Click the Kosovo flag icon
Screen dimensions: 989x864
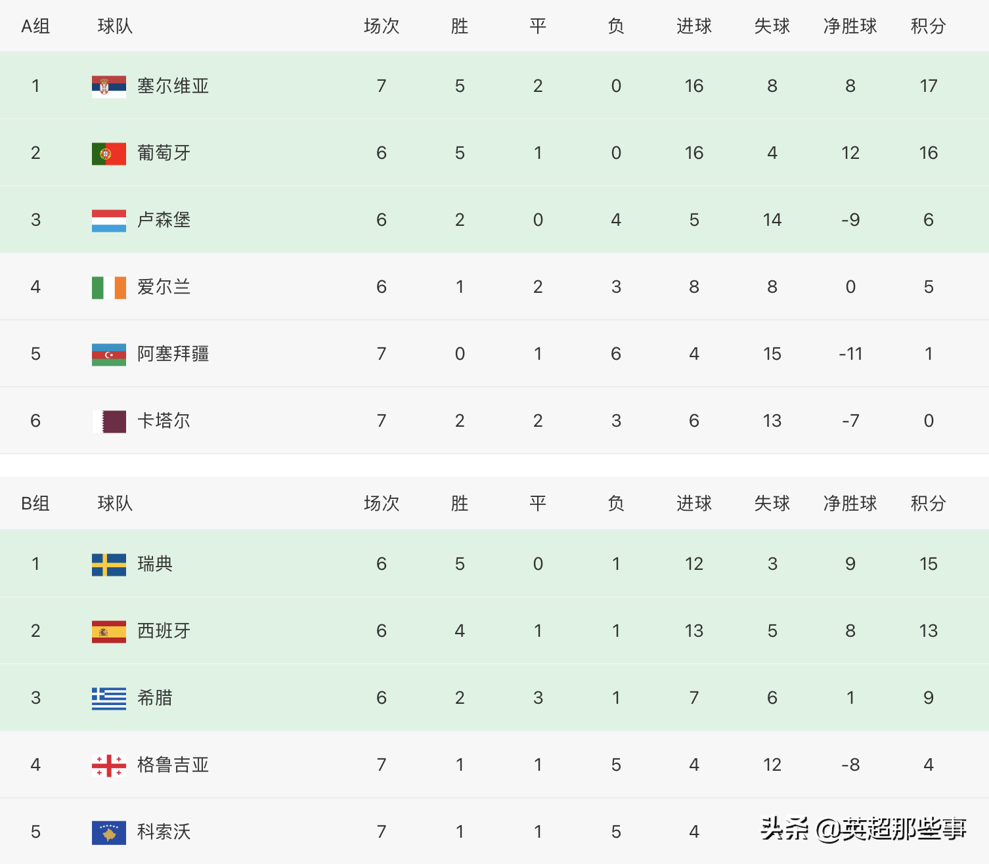pyautogui.click(x=109, y=832)
